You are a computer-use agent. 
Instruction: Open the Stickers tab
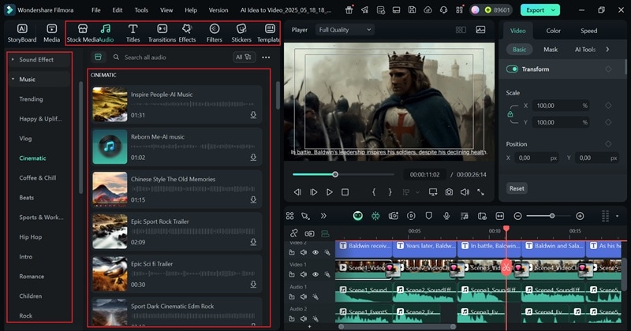coord(241,33)
